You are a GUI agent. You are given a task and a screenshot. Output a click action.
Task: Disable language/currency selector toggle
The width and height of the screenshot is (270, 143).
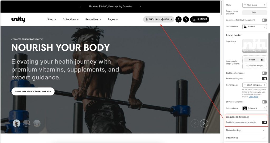click(x=264, y=122)
